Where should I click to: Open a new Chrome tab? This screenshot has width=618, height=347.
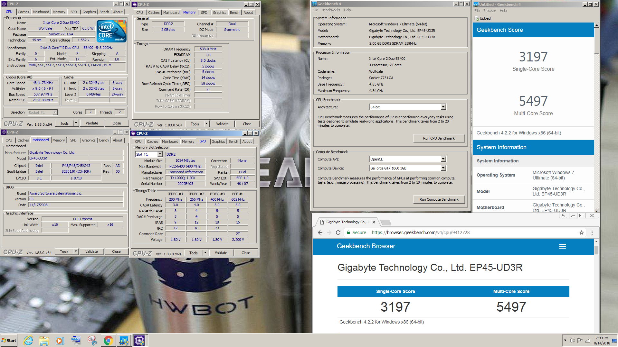coord(385,223)
